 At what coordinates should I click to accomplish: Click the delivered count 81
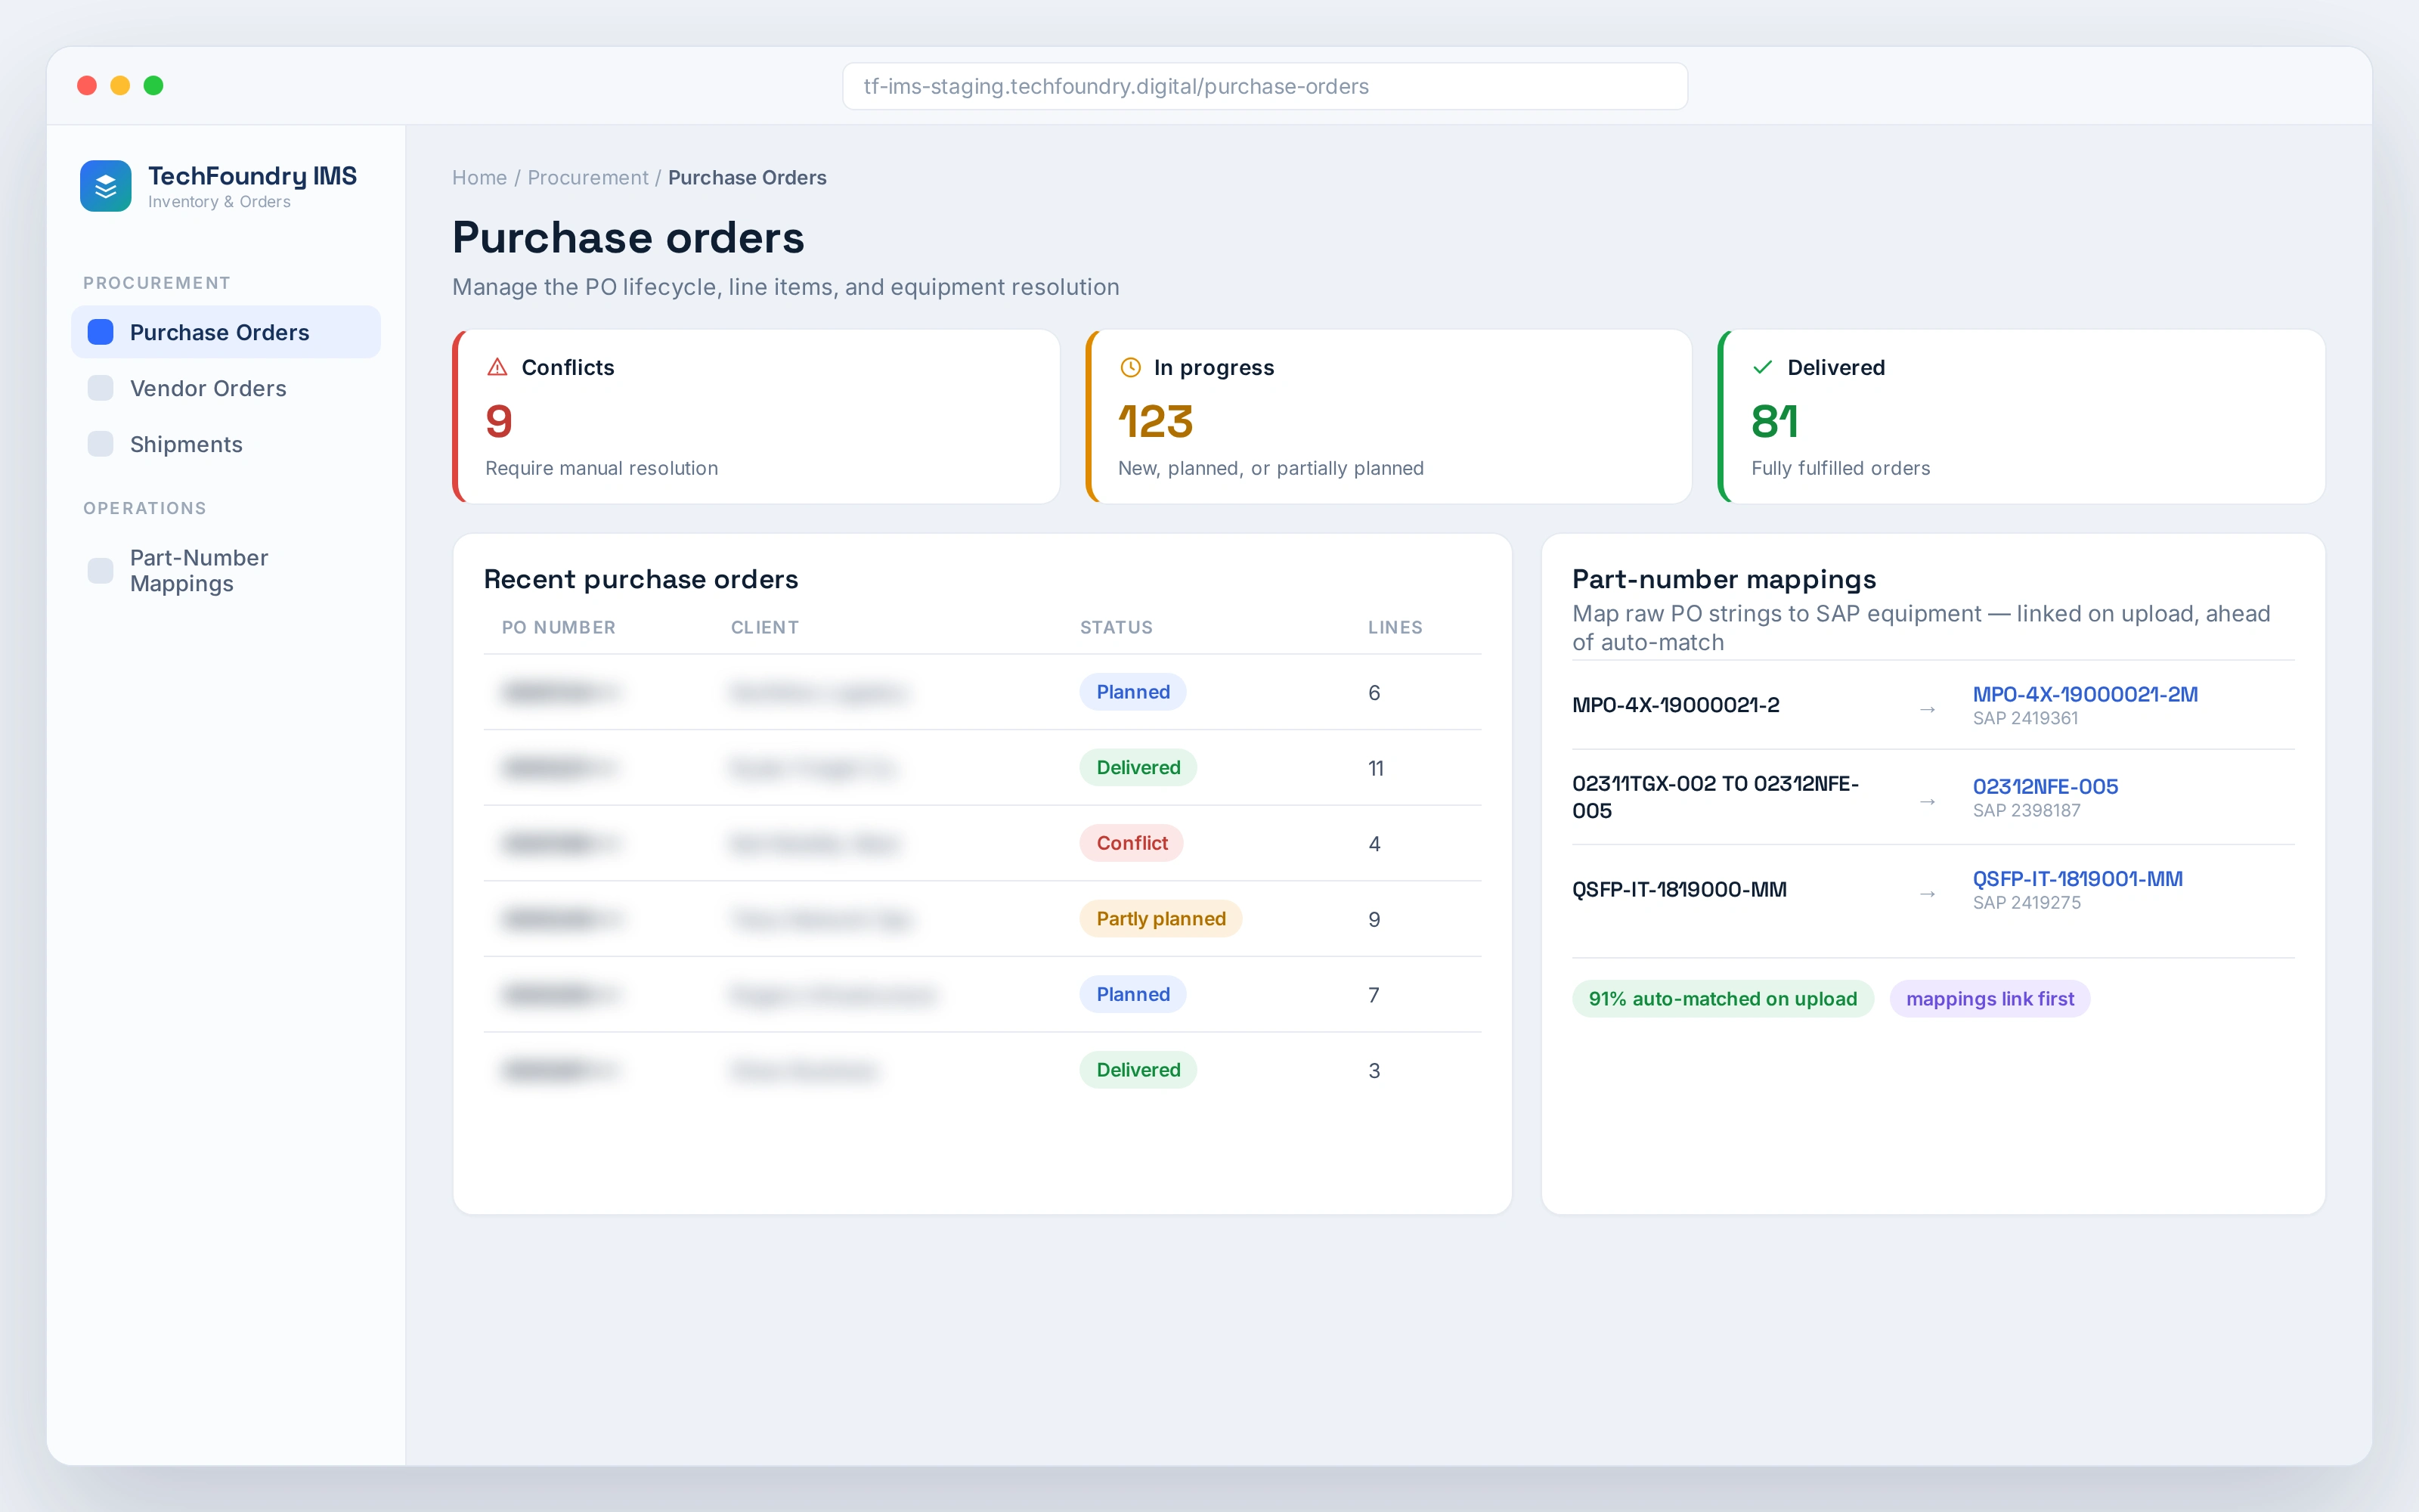[x=1775, y=421]
